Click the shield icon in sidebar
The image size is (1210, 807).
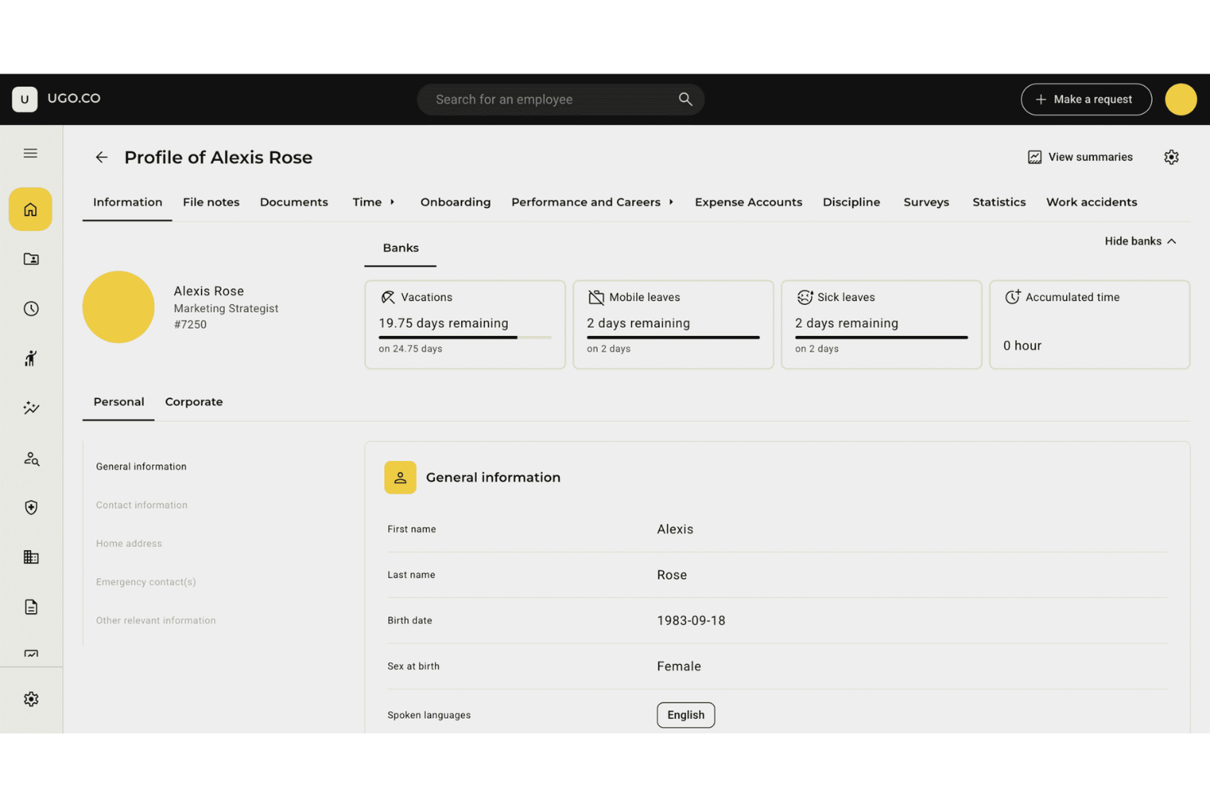[x=30, y=507]
